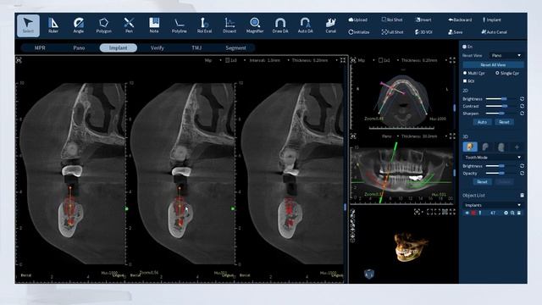
Task: Click the 2D Reset button
Action: coord(504,122)
